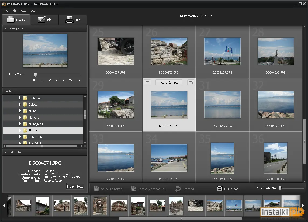Screen dimensions: 308x222
Task: Rotate DSC04271.JPG counter-clockwise with the left-turn arrow
Action: coord(191,82)
